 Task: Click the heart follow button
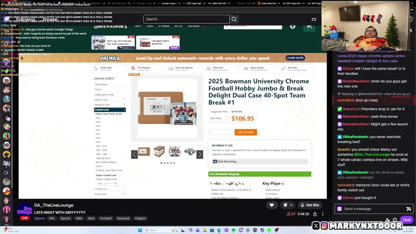pos(272,205)
